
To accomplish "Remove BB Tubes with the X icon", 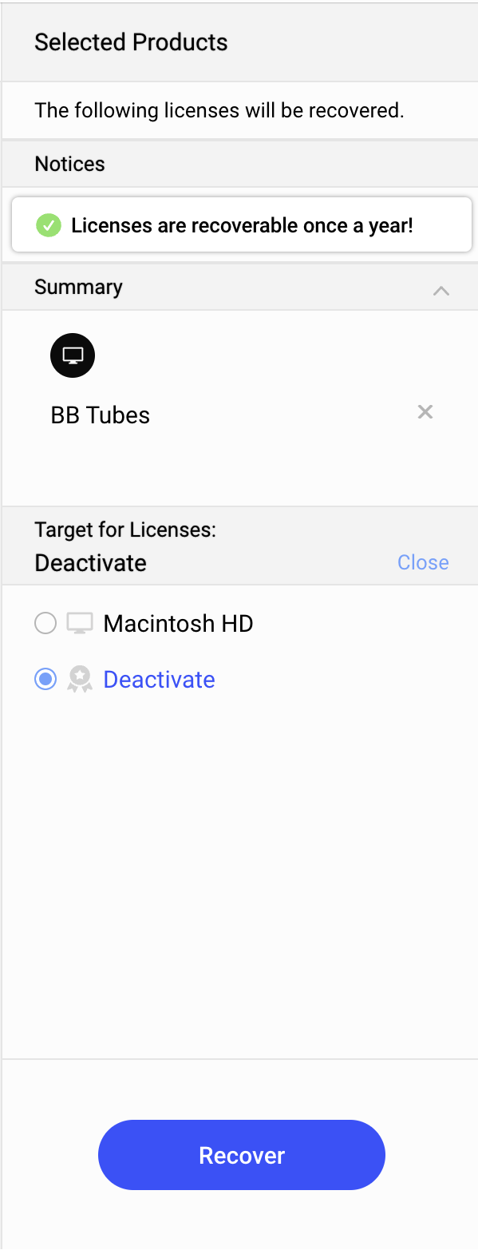I will (x=425, y=412).
